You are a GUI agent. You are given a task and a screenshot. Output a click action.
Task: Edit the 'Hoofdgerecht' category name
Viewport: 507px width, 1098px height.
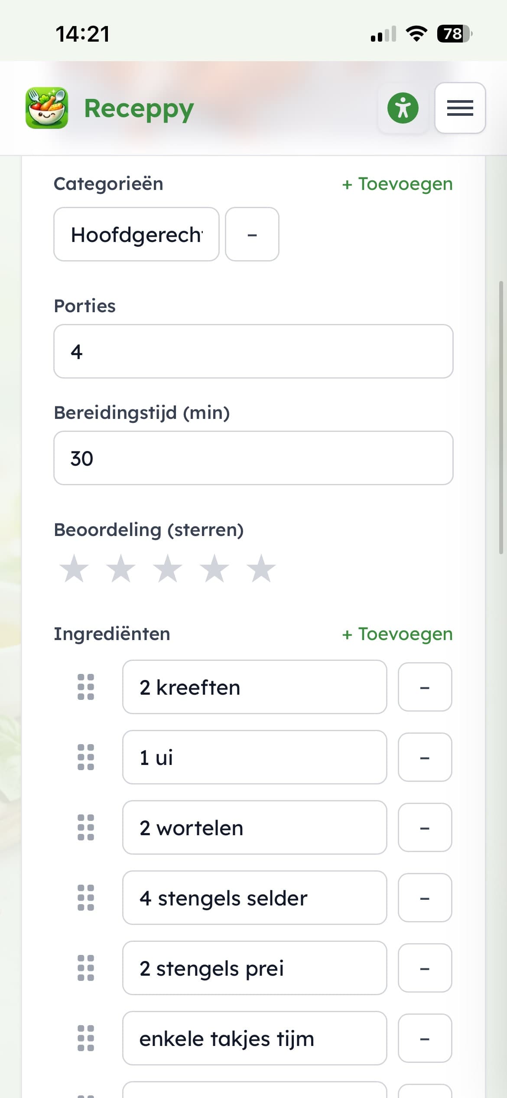point(136,234)
